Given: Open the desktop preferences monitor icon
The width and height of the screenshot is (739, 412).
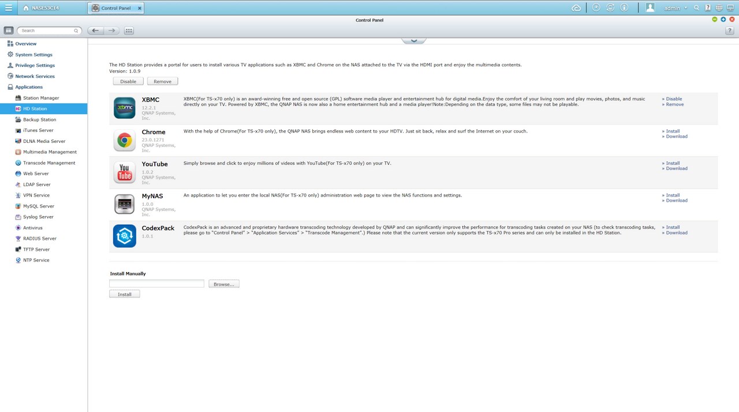Looking at the screenshot, I should tap(730, 8).
